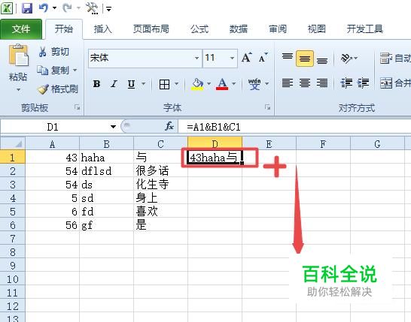Copy selection with the 复制 icon

click(x=42, y=71)
